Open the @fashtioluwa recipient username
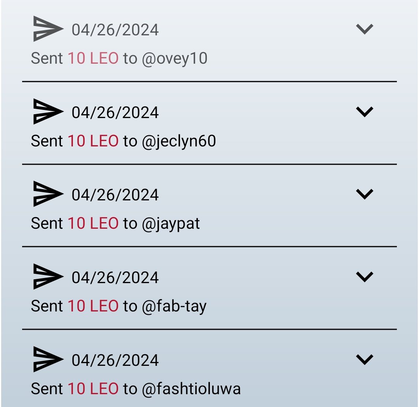Viewport: 419px width, 407px height. [x=191, y=388]
